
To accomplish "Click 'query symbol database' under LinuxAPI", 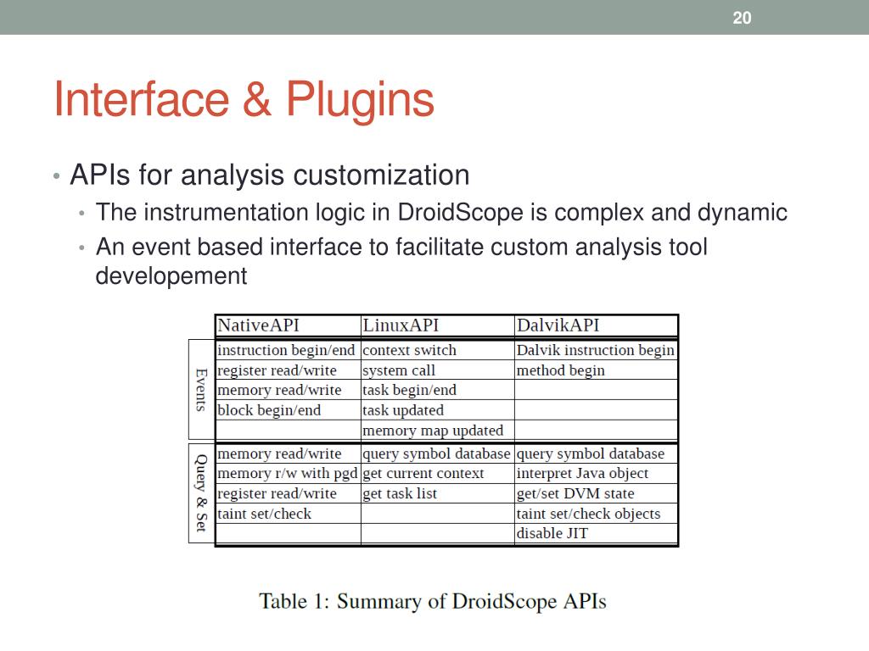I will pyautogui.click(x=436, y=454).
